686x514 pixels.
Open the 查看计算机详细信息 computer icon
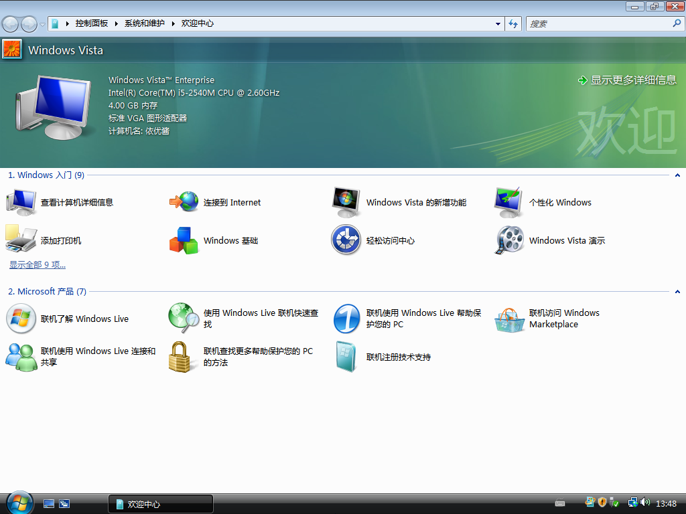21,202
